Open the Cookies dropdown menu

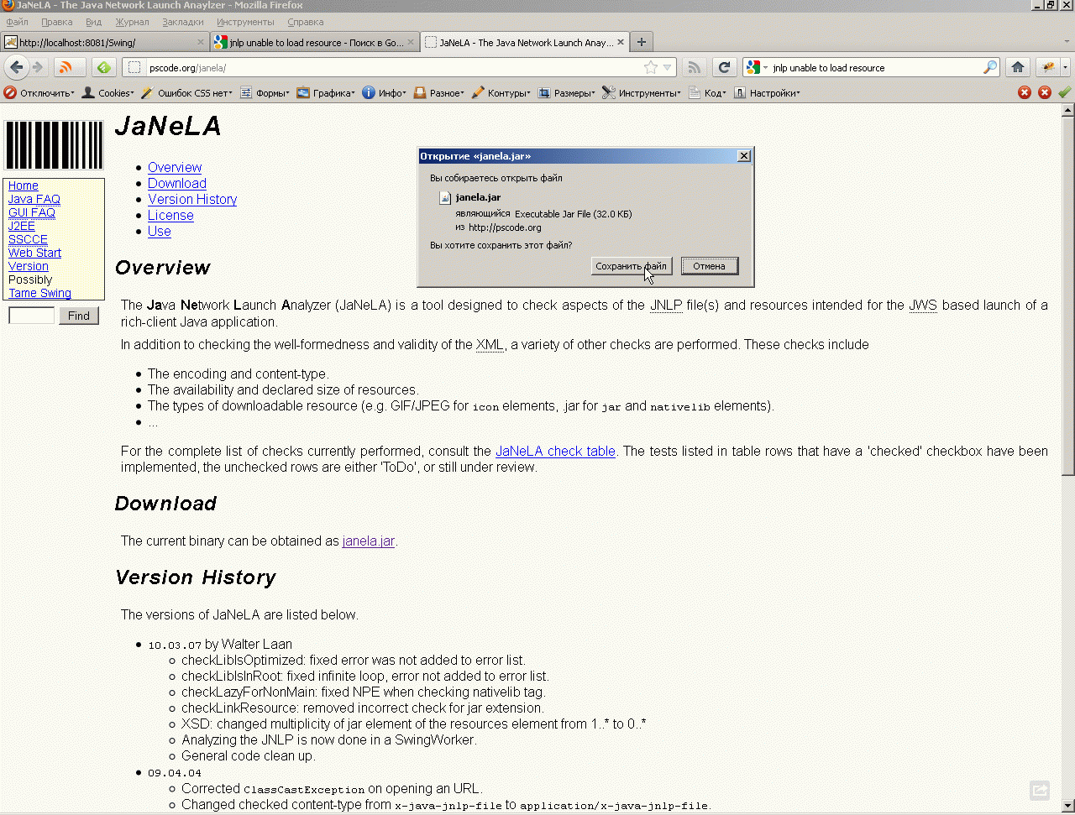click(107, 93)
